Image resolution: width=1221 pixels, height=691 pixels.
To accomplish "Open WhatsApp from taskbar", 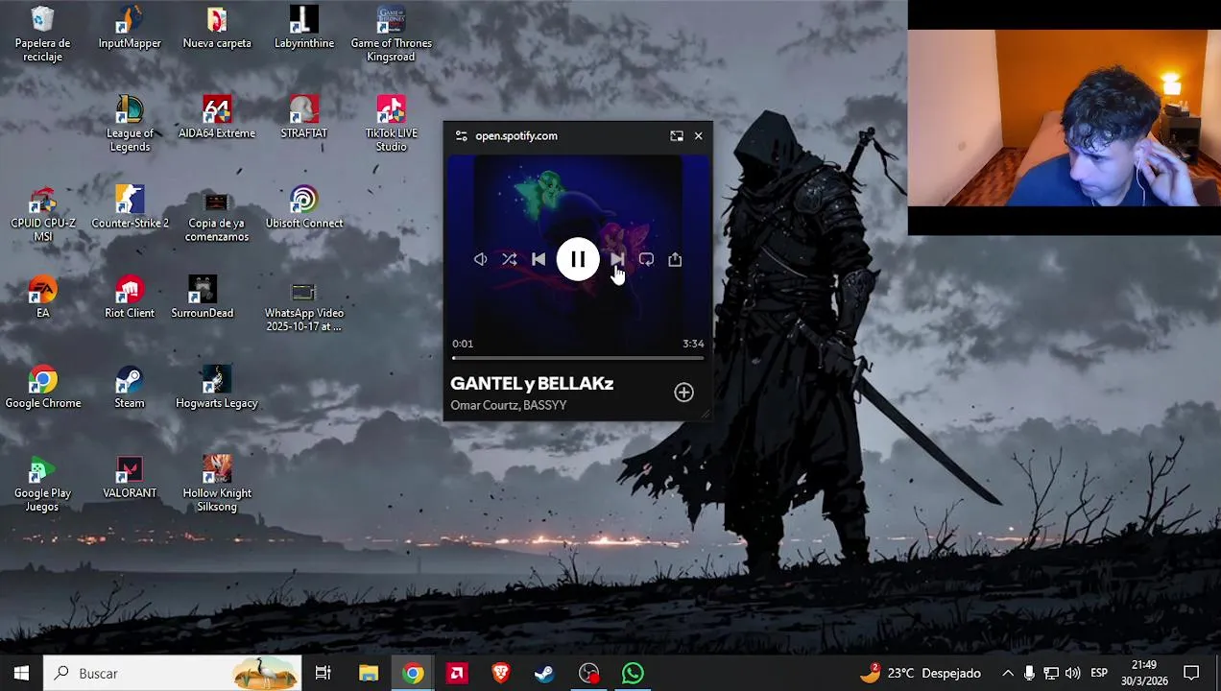I will [633, 673].
